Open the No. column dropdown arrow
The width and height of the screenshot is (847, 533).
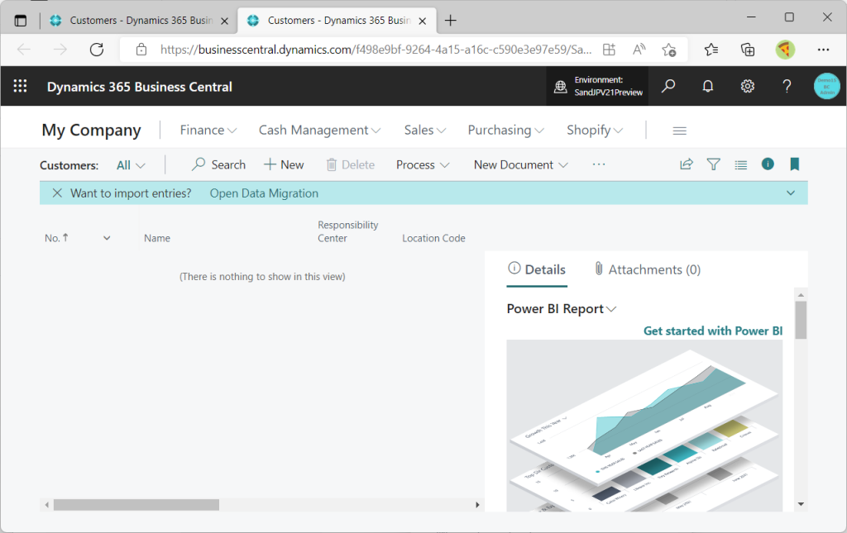click(x=107, y=238)
